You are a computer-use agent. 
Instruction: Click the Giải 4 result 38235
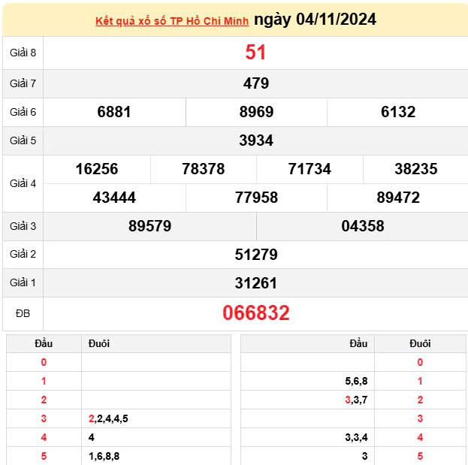pos(415,169)
